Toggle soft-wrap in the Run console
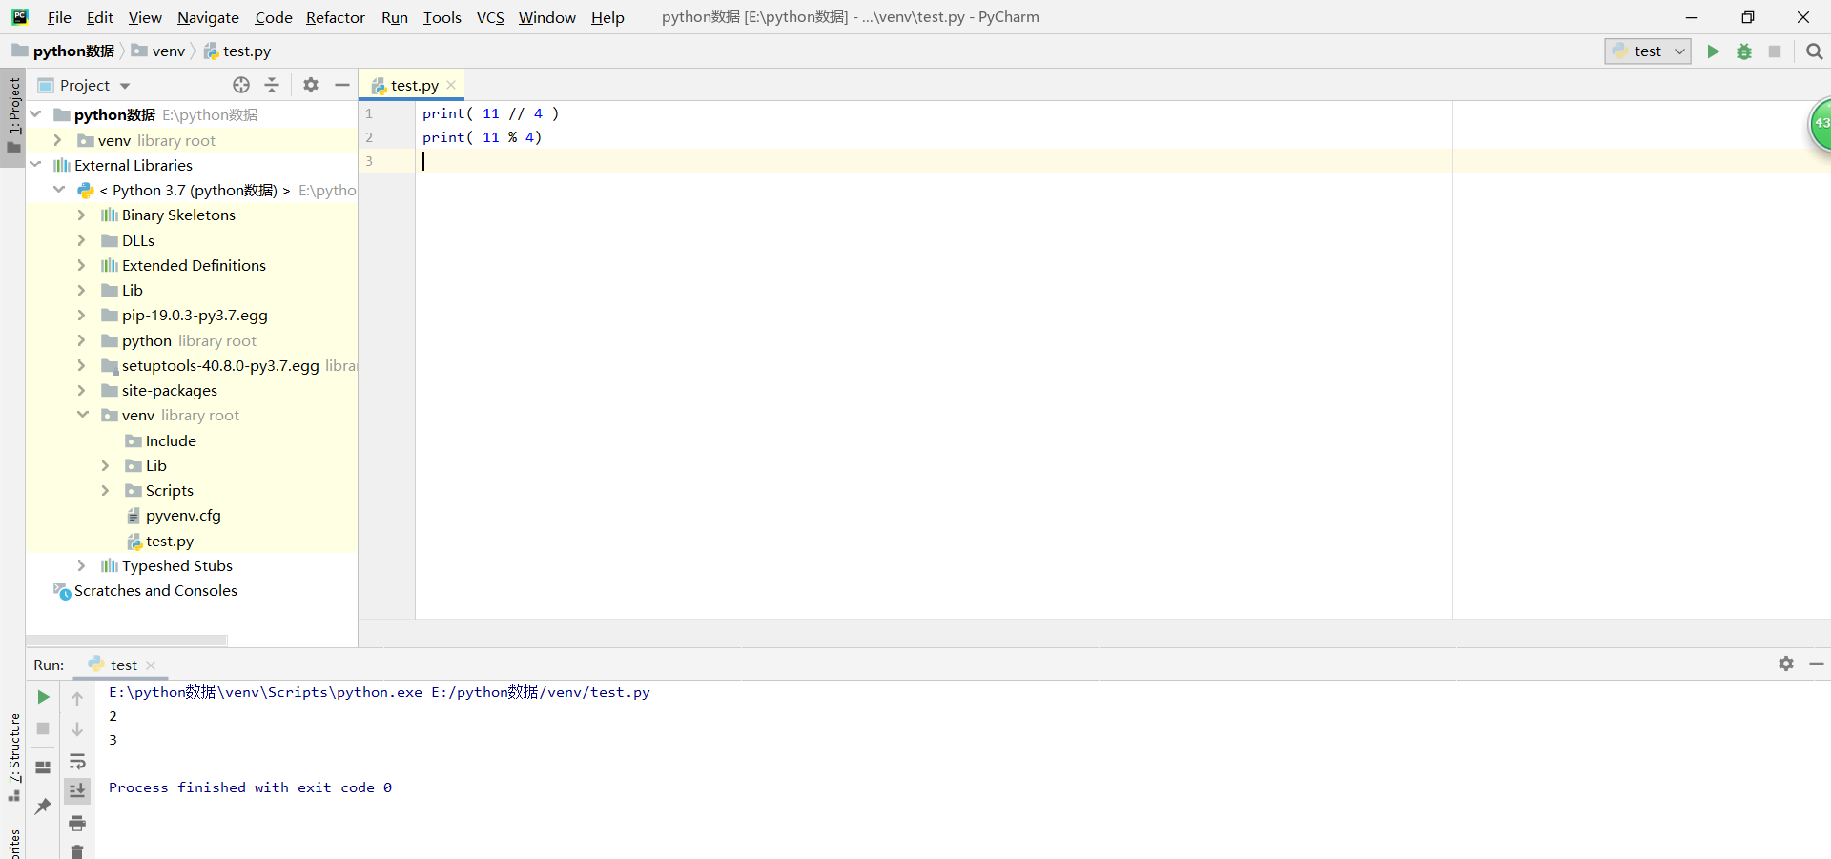Image resolution: width=1831 pixels, height=859 pixels. [77, 761]
